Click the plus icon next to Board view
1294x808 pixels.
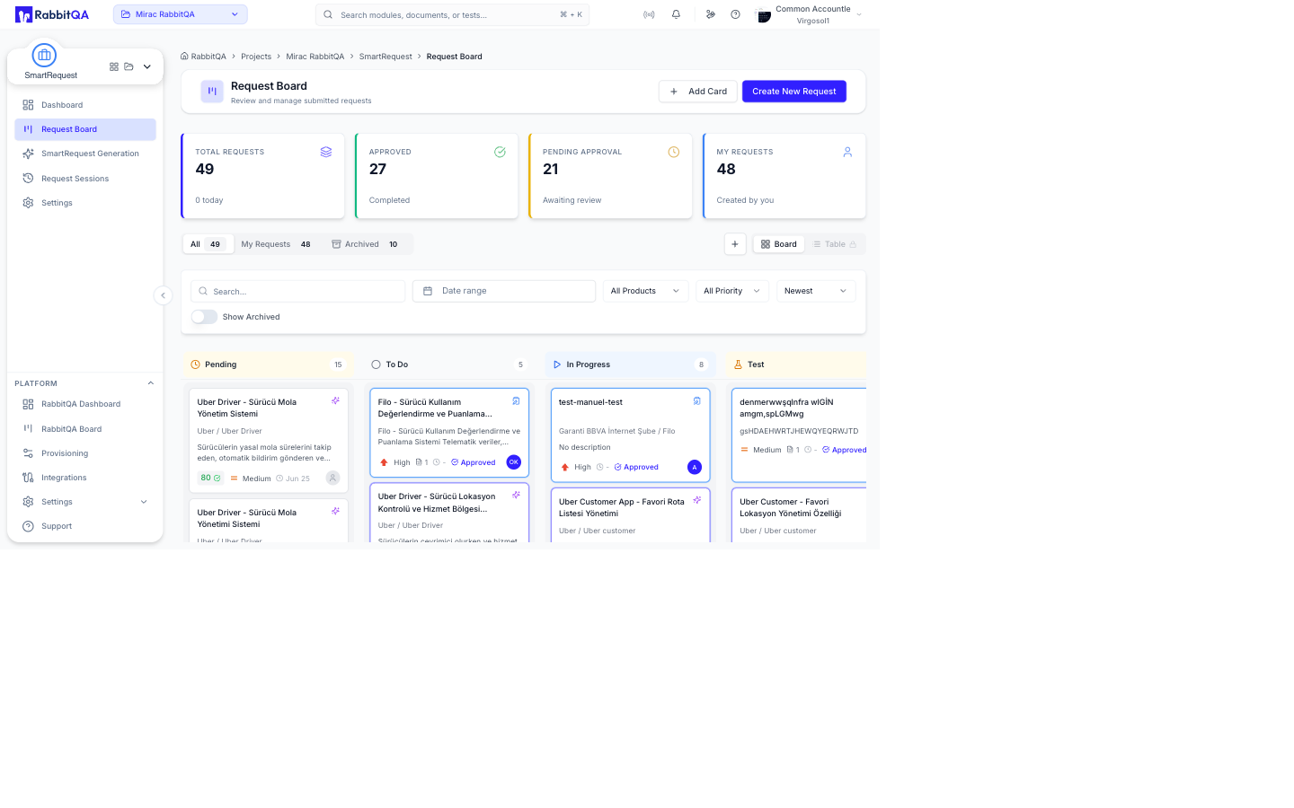click(x=735, y=244)
